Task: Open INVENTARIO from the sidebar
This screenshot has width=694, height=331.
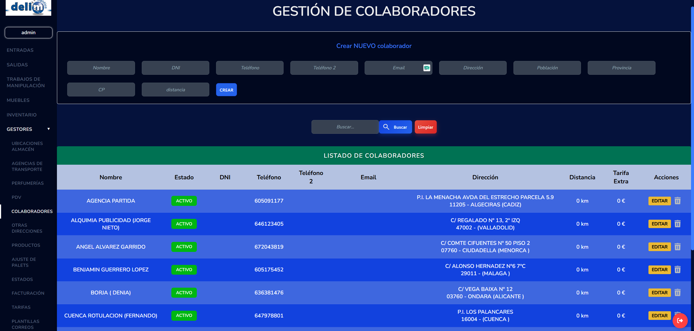Action: [22, 115]
